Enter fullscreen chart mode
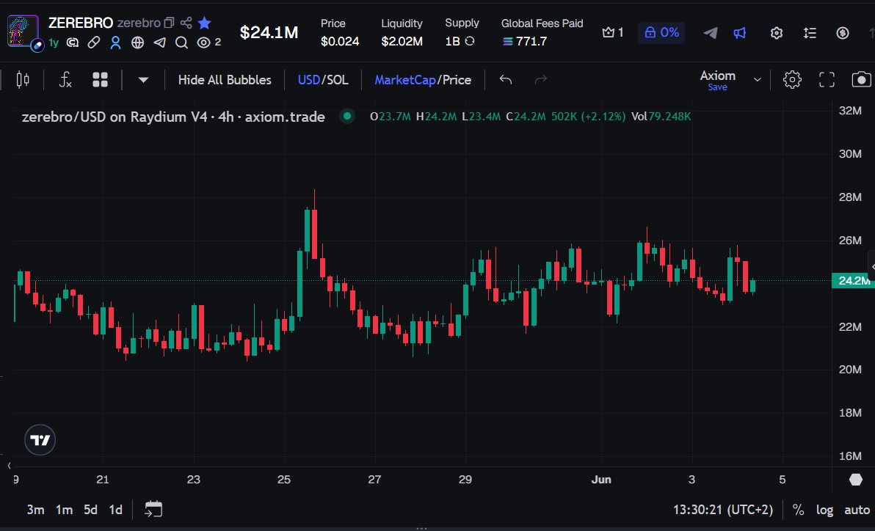Image resolution: width=875 pixels, height=531 pixels. pyautogui.click(x=827, y=80)
